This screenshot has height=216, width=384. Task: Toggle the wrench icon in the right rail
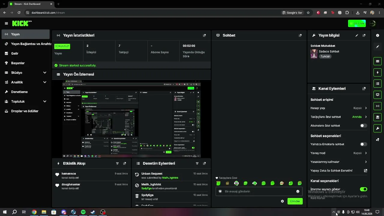click(x=377, y=128)
